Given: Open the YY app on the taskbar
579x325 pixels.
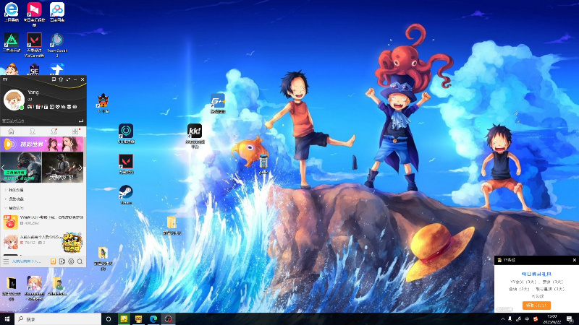Looking at the screenshot, I should (x=138, y=319).
